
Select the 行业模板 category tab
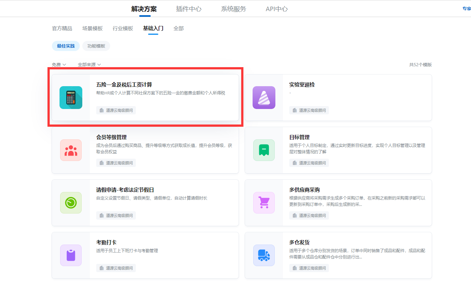click(122, 28)
